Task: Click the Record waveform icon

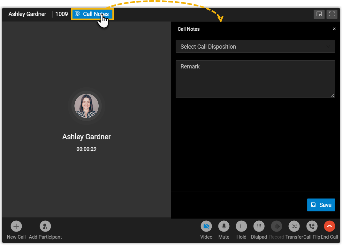Action: (277, 226)
